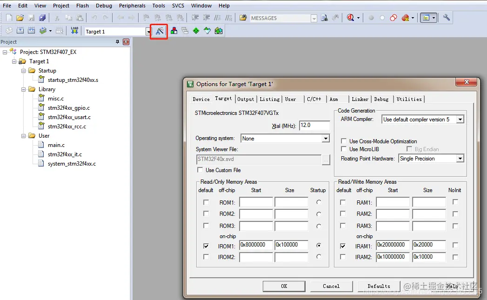Switch to the Debug tab
The width and height of the screenshot is (487, 300).
[381, 99]
